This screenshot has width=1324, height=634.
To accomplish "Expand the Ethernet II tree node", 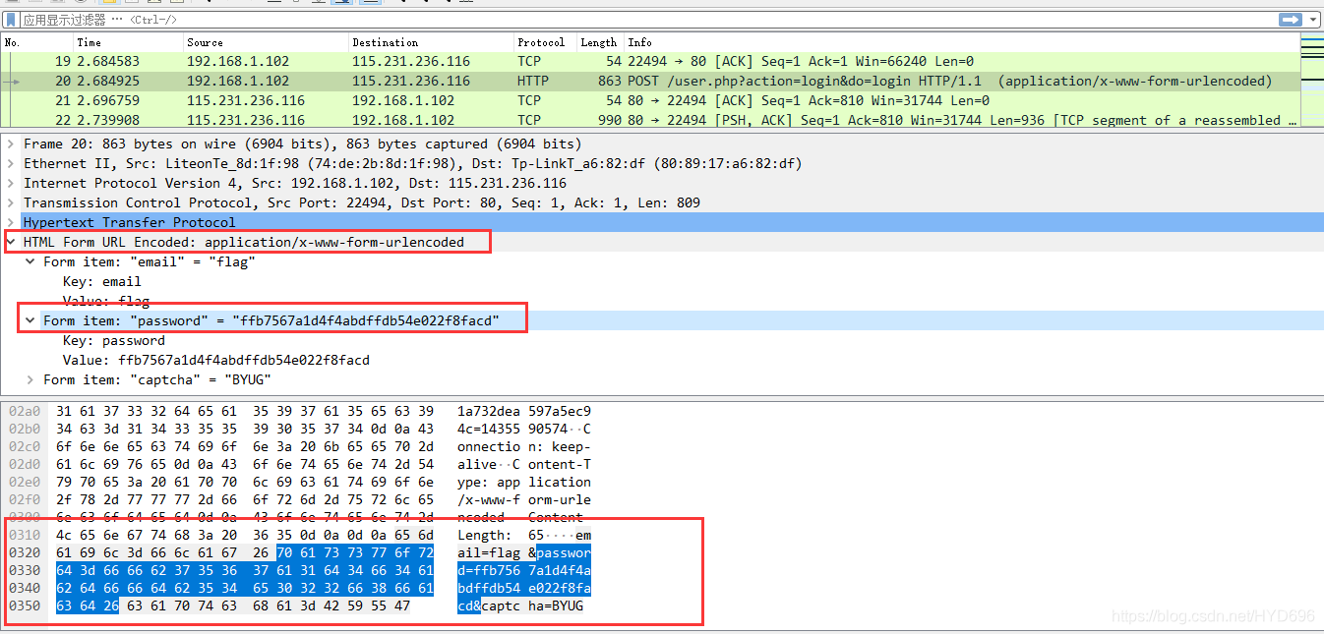I will tap(11, 163).
